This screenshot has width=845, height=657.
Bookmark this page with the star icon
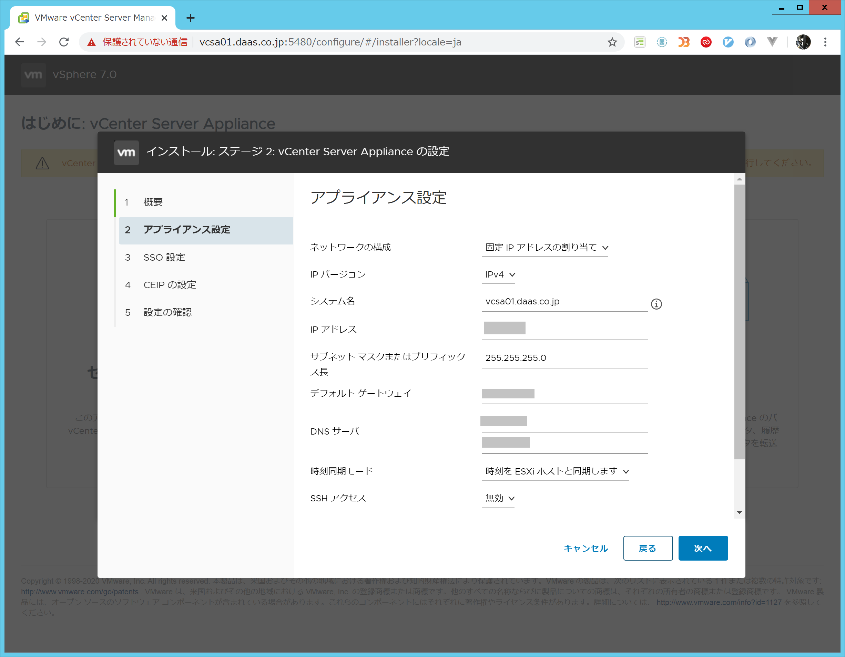pos(612,42)
